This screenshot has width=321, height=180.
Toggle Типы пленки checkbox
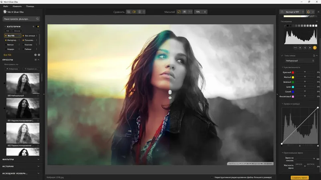[282, 56]
